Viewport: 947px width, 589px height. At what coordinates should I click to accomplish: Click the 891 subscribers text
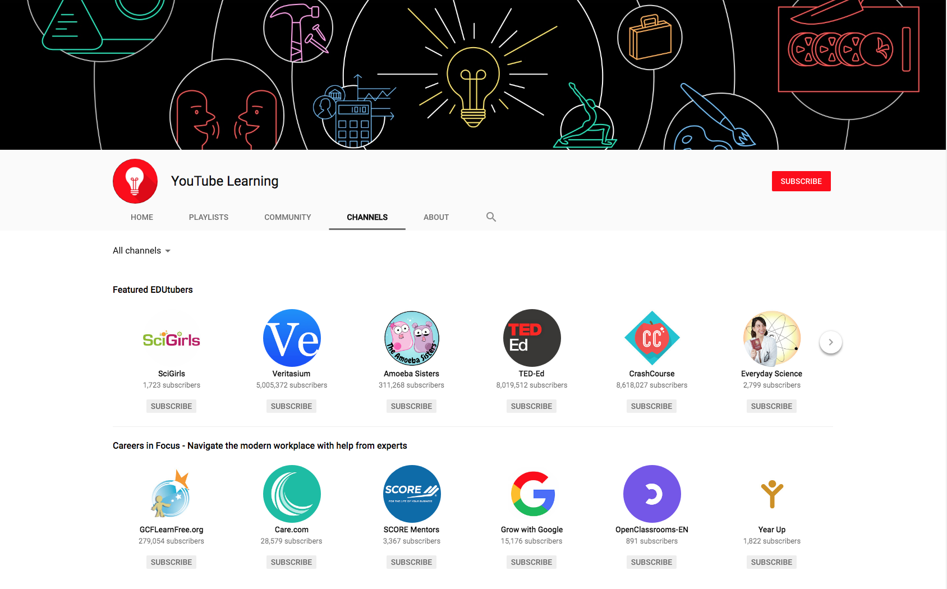click(x=652, y=541)
